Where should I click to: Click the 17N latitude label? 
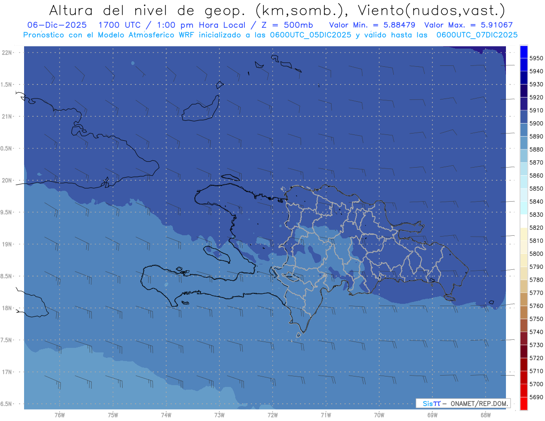pos(8,372)
